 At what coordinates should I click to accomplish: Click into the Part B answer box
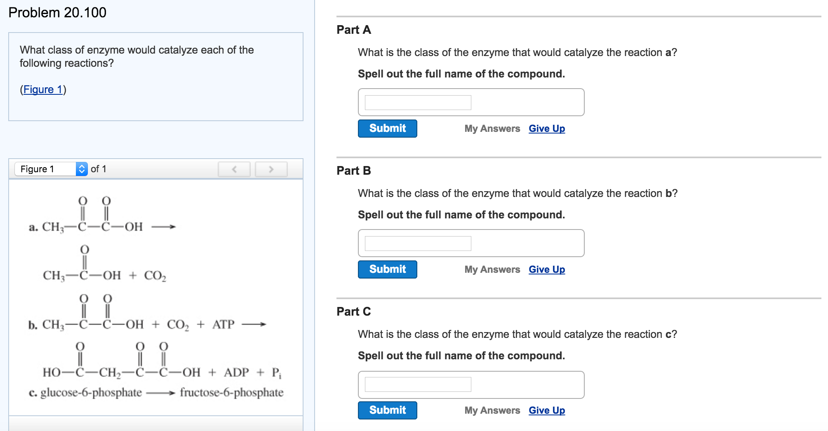pos(418,244)
